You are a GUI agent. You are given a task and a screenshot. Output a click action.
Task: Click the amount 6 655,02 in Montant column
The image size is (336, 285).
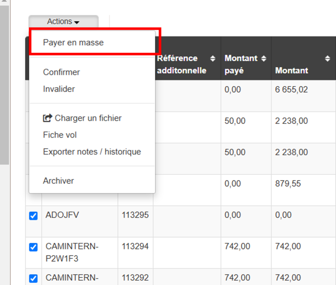tap(291, 90)
